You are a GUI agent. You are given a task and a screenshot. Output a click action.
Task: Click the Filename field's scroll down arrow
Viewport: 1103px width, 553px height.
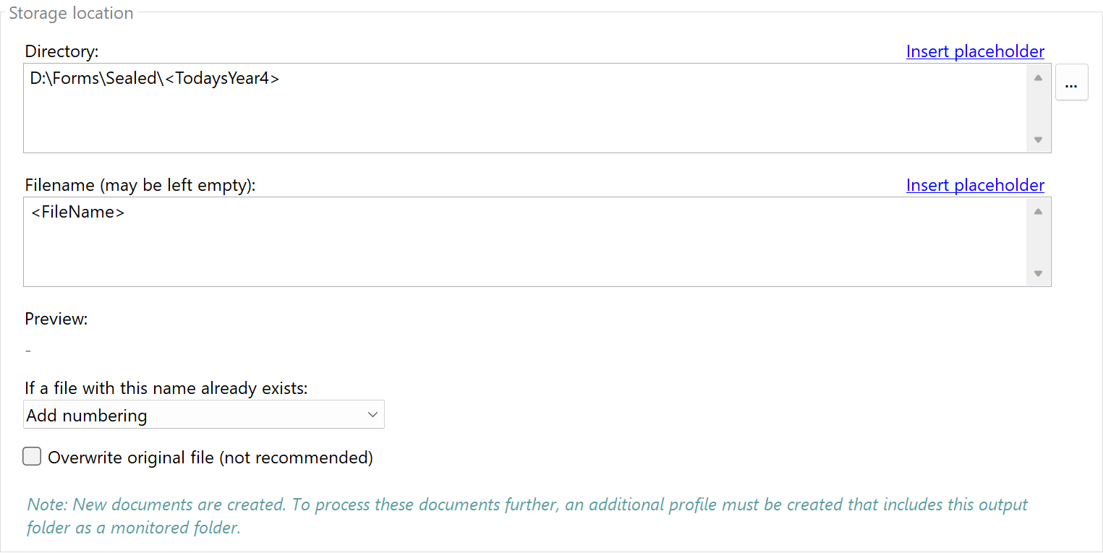(1038, 273)
